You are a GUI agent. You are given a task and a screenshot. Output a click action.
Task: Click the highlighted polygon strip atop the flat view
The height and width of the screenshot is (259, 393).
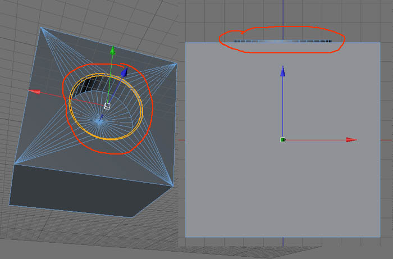[x=282, y=40]
